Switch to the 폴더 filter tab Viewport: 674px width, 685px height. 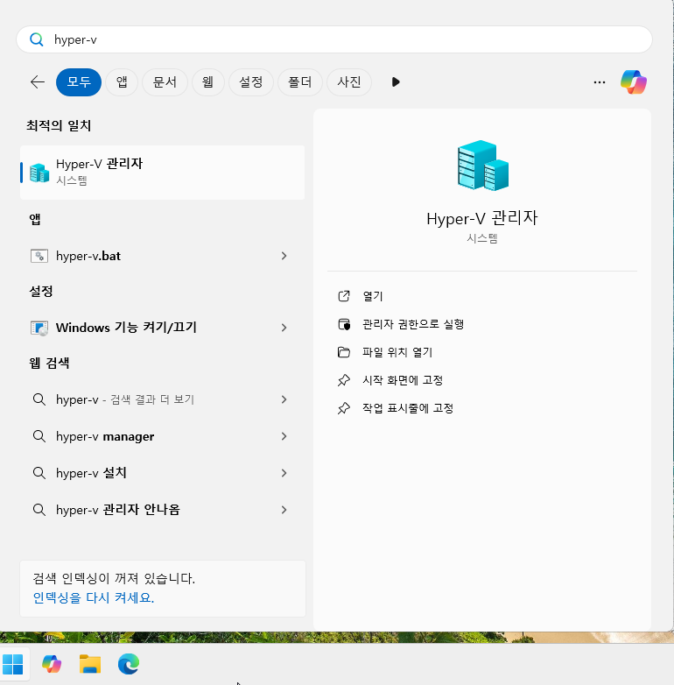(300, 81)
